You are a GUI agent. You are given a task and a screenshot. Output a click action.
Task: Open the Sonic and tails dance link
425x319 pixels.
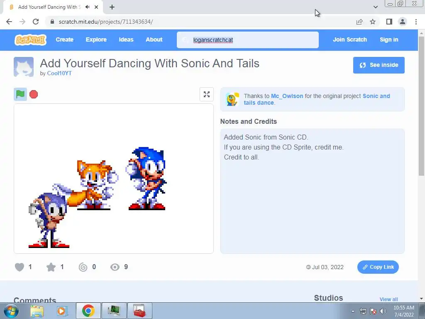(x=317, y=99)
